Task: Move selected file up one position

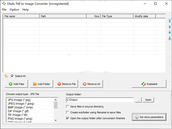Action: click(170, 27)
